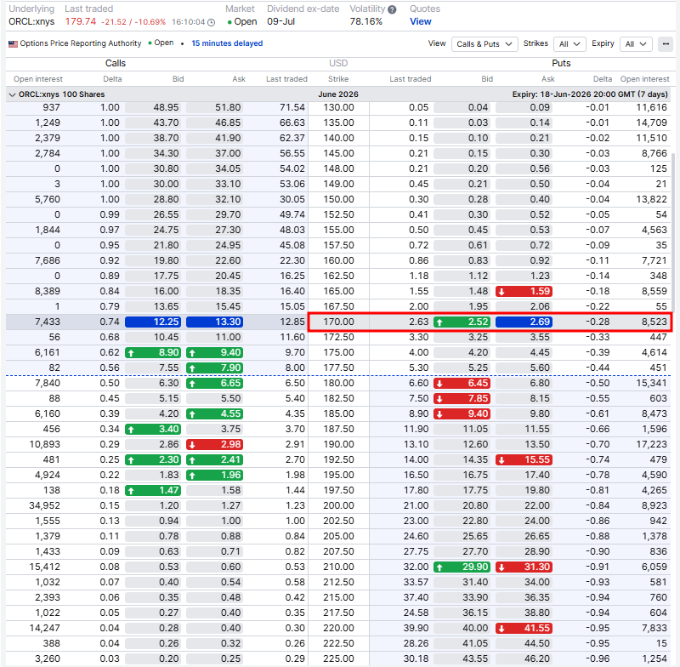Viewport: 680px width, 667px height.
Task: Click the call bid 3.40 at strike 187.50
Action: (x=153, y=429)
